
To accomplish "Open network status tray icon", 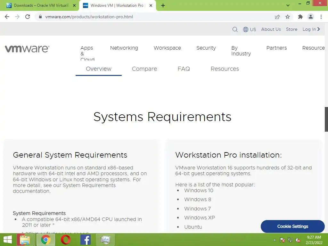I will pyautogui.click(x=290, y=240).
